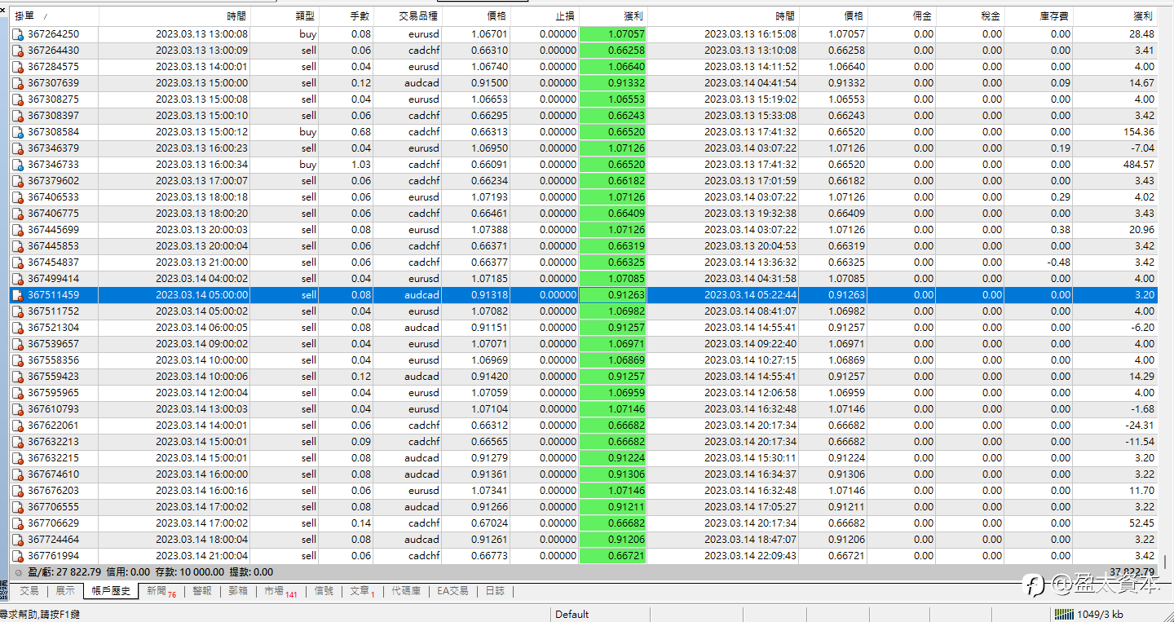Viewport: 1174px width, 622px height.
Task: Sort by the 類型 column header
Action: pyautogui.click(x=285, y=16)
